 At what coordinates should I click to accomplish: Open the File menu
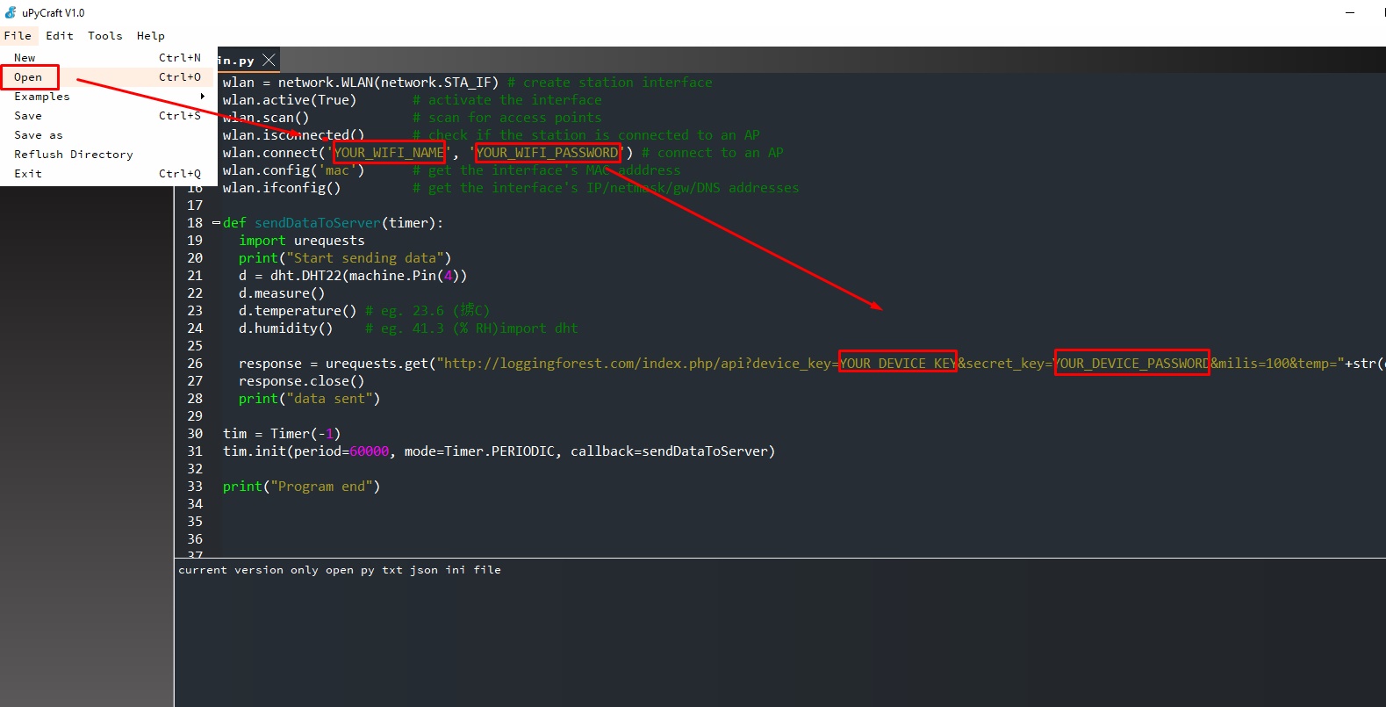[18, 36]
